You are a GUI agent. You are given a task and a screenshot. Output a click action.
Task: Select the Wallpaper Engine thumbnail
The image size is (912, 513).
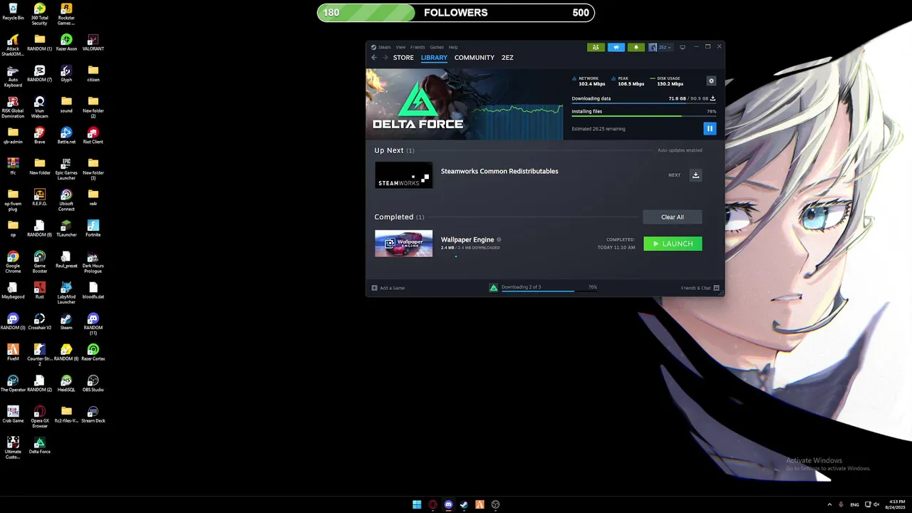coord(403,244)
